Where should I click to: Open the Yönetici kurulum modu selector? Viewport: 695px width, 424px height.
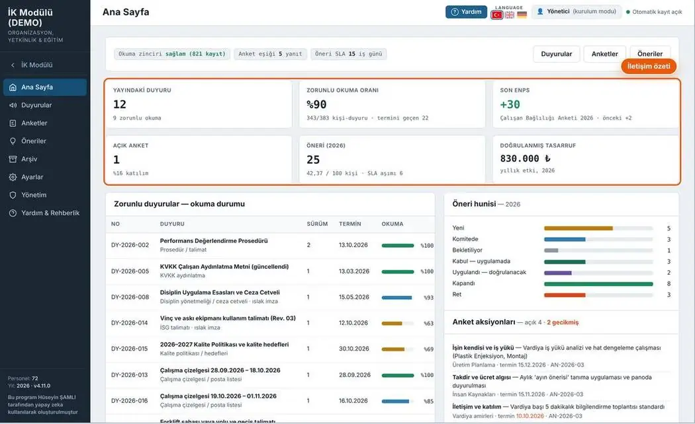pyautogui.click(x=577, y=11)
